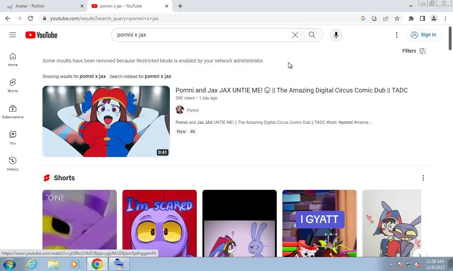453x271 pixels.
Task: Click the pomni x jax suggested query
Action: (93, 76)
